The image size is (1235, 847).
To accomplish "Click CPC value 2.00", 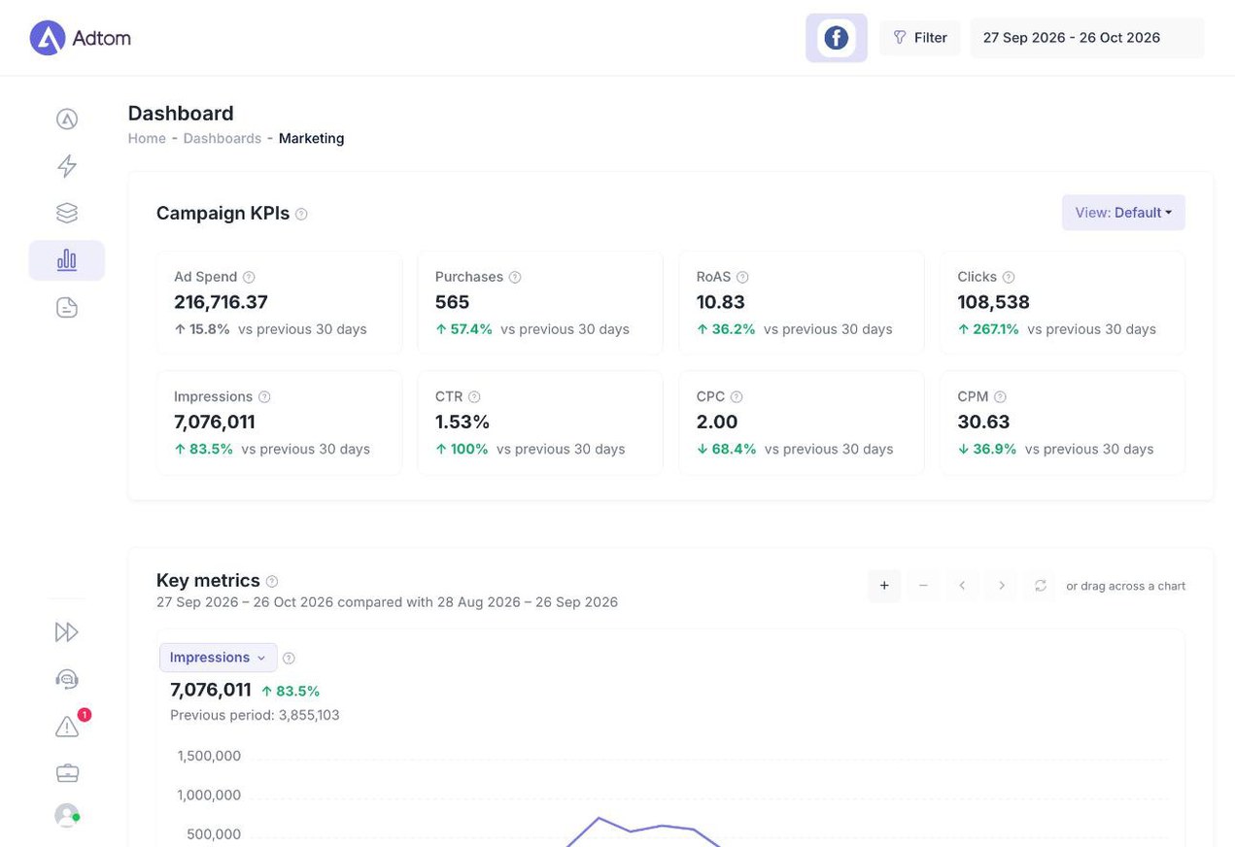I will 717,423.
